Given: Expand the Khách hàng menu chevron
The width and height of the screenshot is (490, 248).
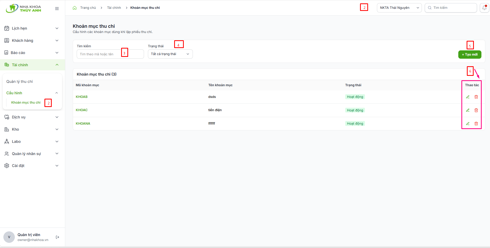Looking at the screenshot, I should (x=57, y=41).
